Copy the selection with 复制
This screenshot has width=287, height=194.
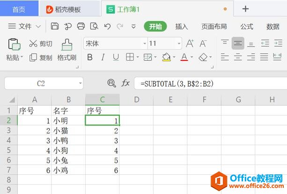[41, 57]
